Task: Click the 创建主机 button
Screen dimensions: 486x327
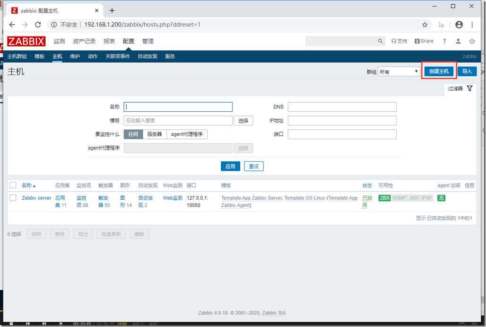Action: (x=439, y=71)
